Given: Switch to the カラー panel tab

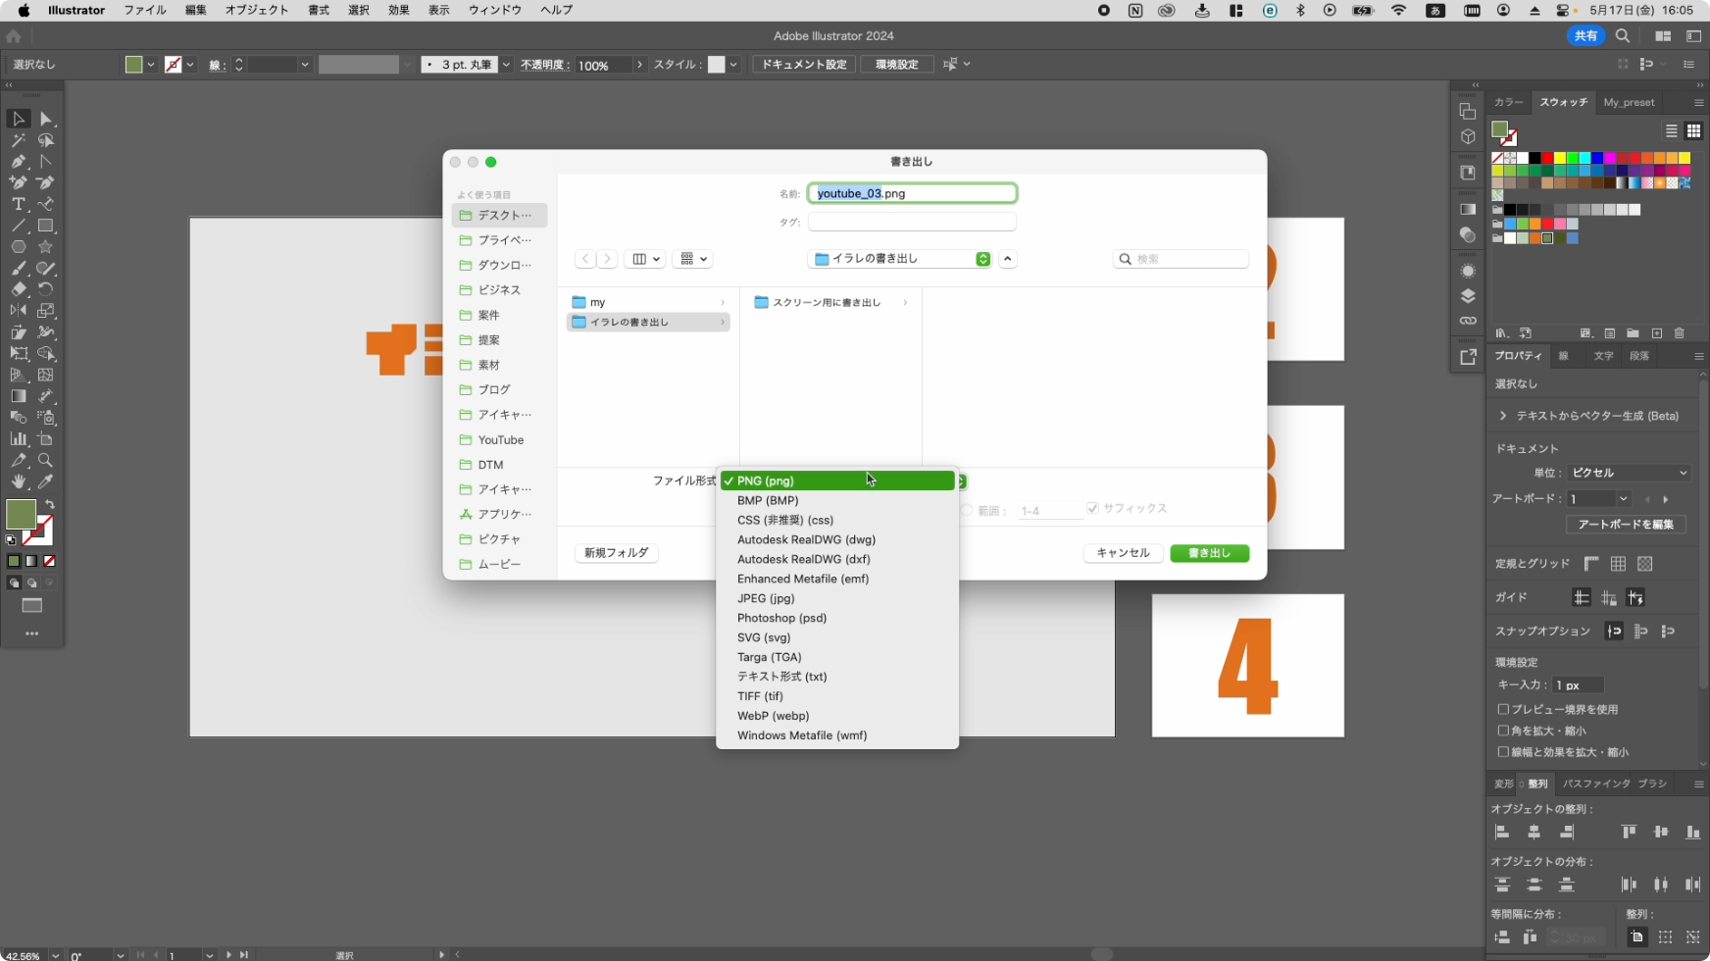Looking at the screenshot, I should click(x=1508, y=102).
